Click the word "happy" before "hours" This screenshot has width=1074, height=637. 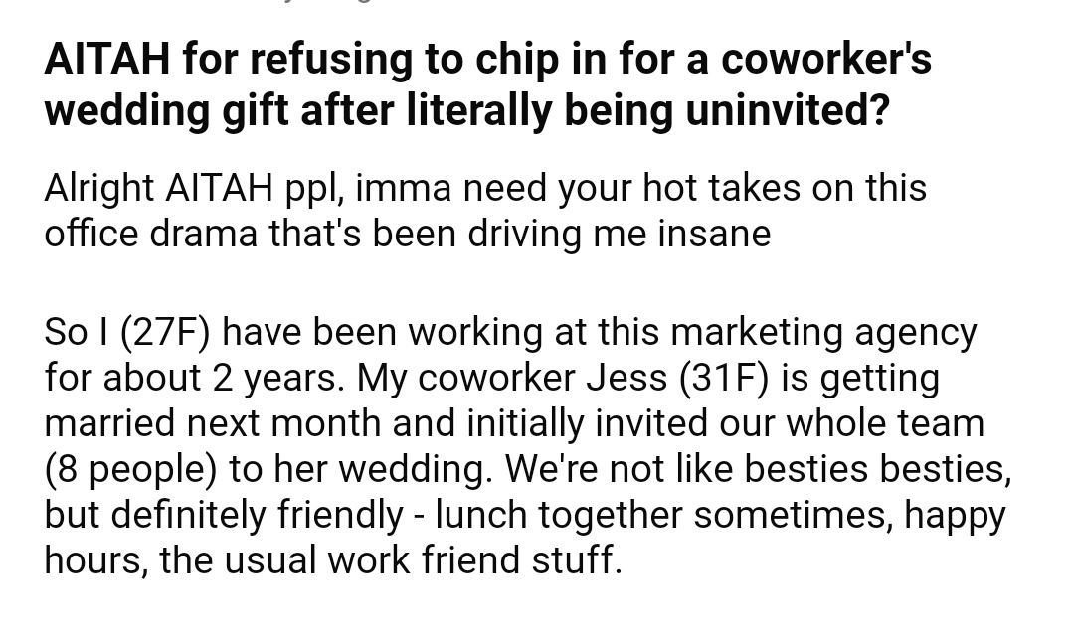(x=955, y=517)
